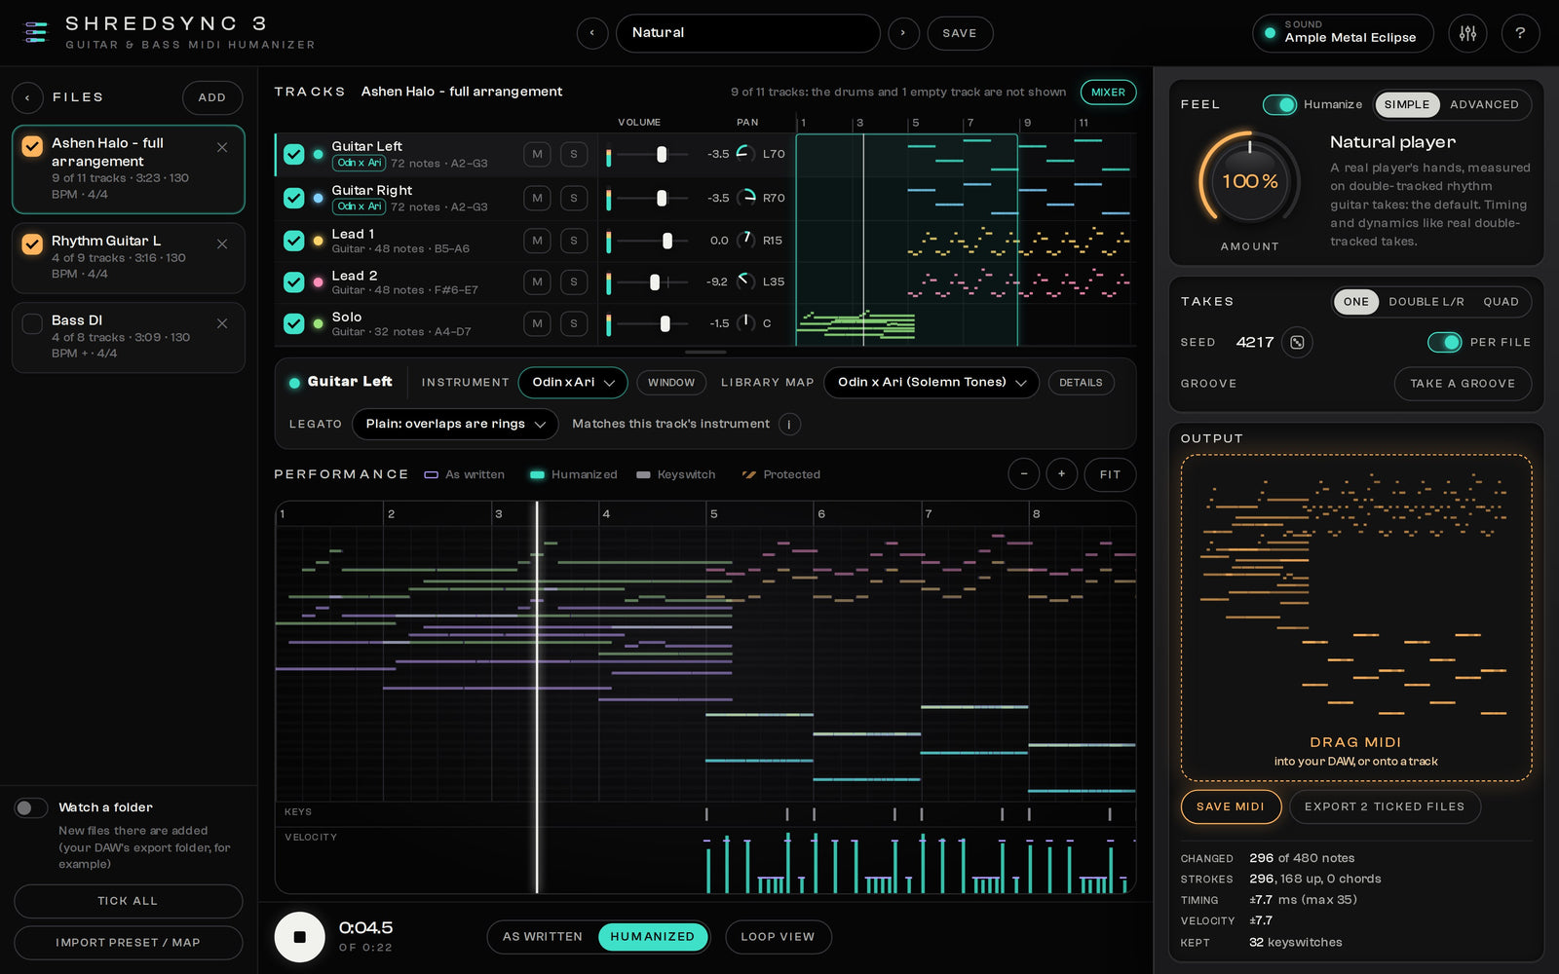Remove Rhythm Guitar L file
Screen dimensions: 1559x974
(x=222, y=244)
